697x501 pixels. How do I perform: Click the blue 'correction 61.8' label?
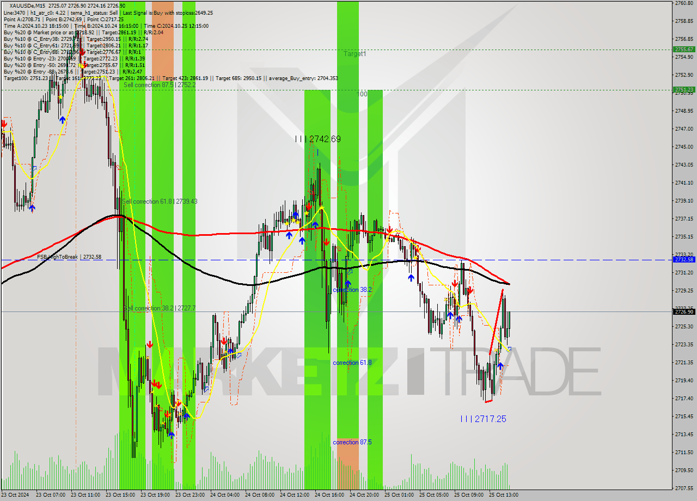[x=352, y=363]
